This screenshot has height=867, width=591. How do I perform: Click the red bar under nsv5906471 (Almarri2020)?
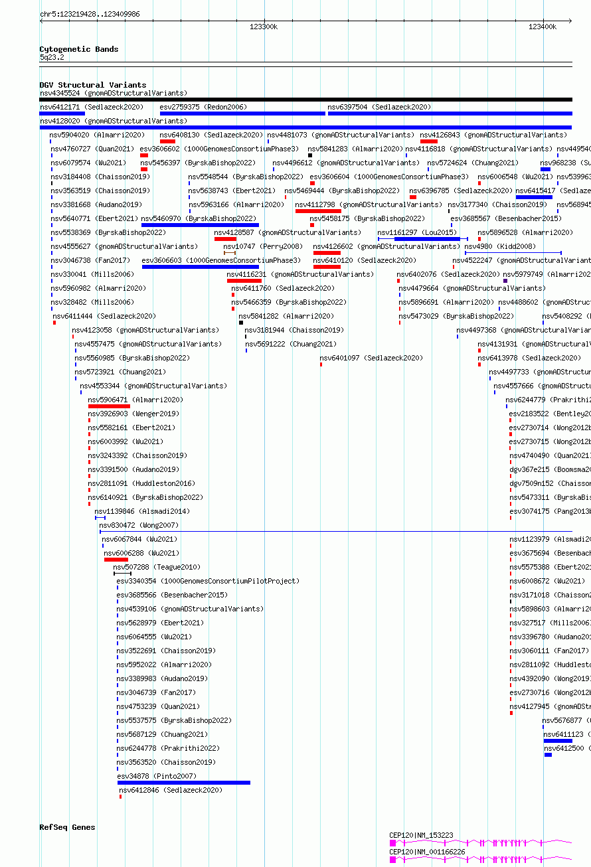point(109,406)
